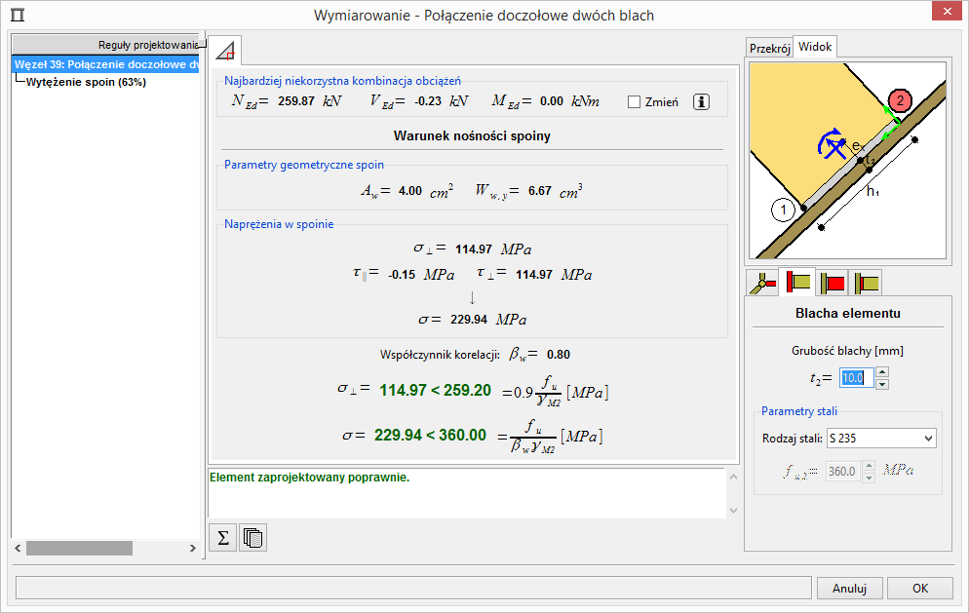
Task: Select Węzeł 39 tree node
Action: pyautogui.click(x=105, y=65)
